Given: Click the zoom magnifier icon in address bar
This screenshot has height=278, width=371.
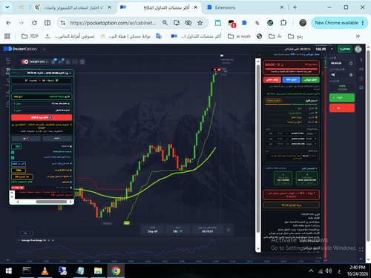Looking at the screenshot, I should tap(165, 23).
